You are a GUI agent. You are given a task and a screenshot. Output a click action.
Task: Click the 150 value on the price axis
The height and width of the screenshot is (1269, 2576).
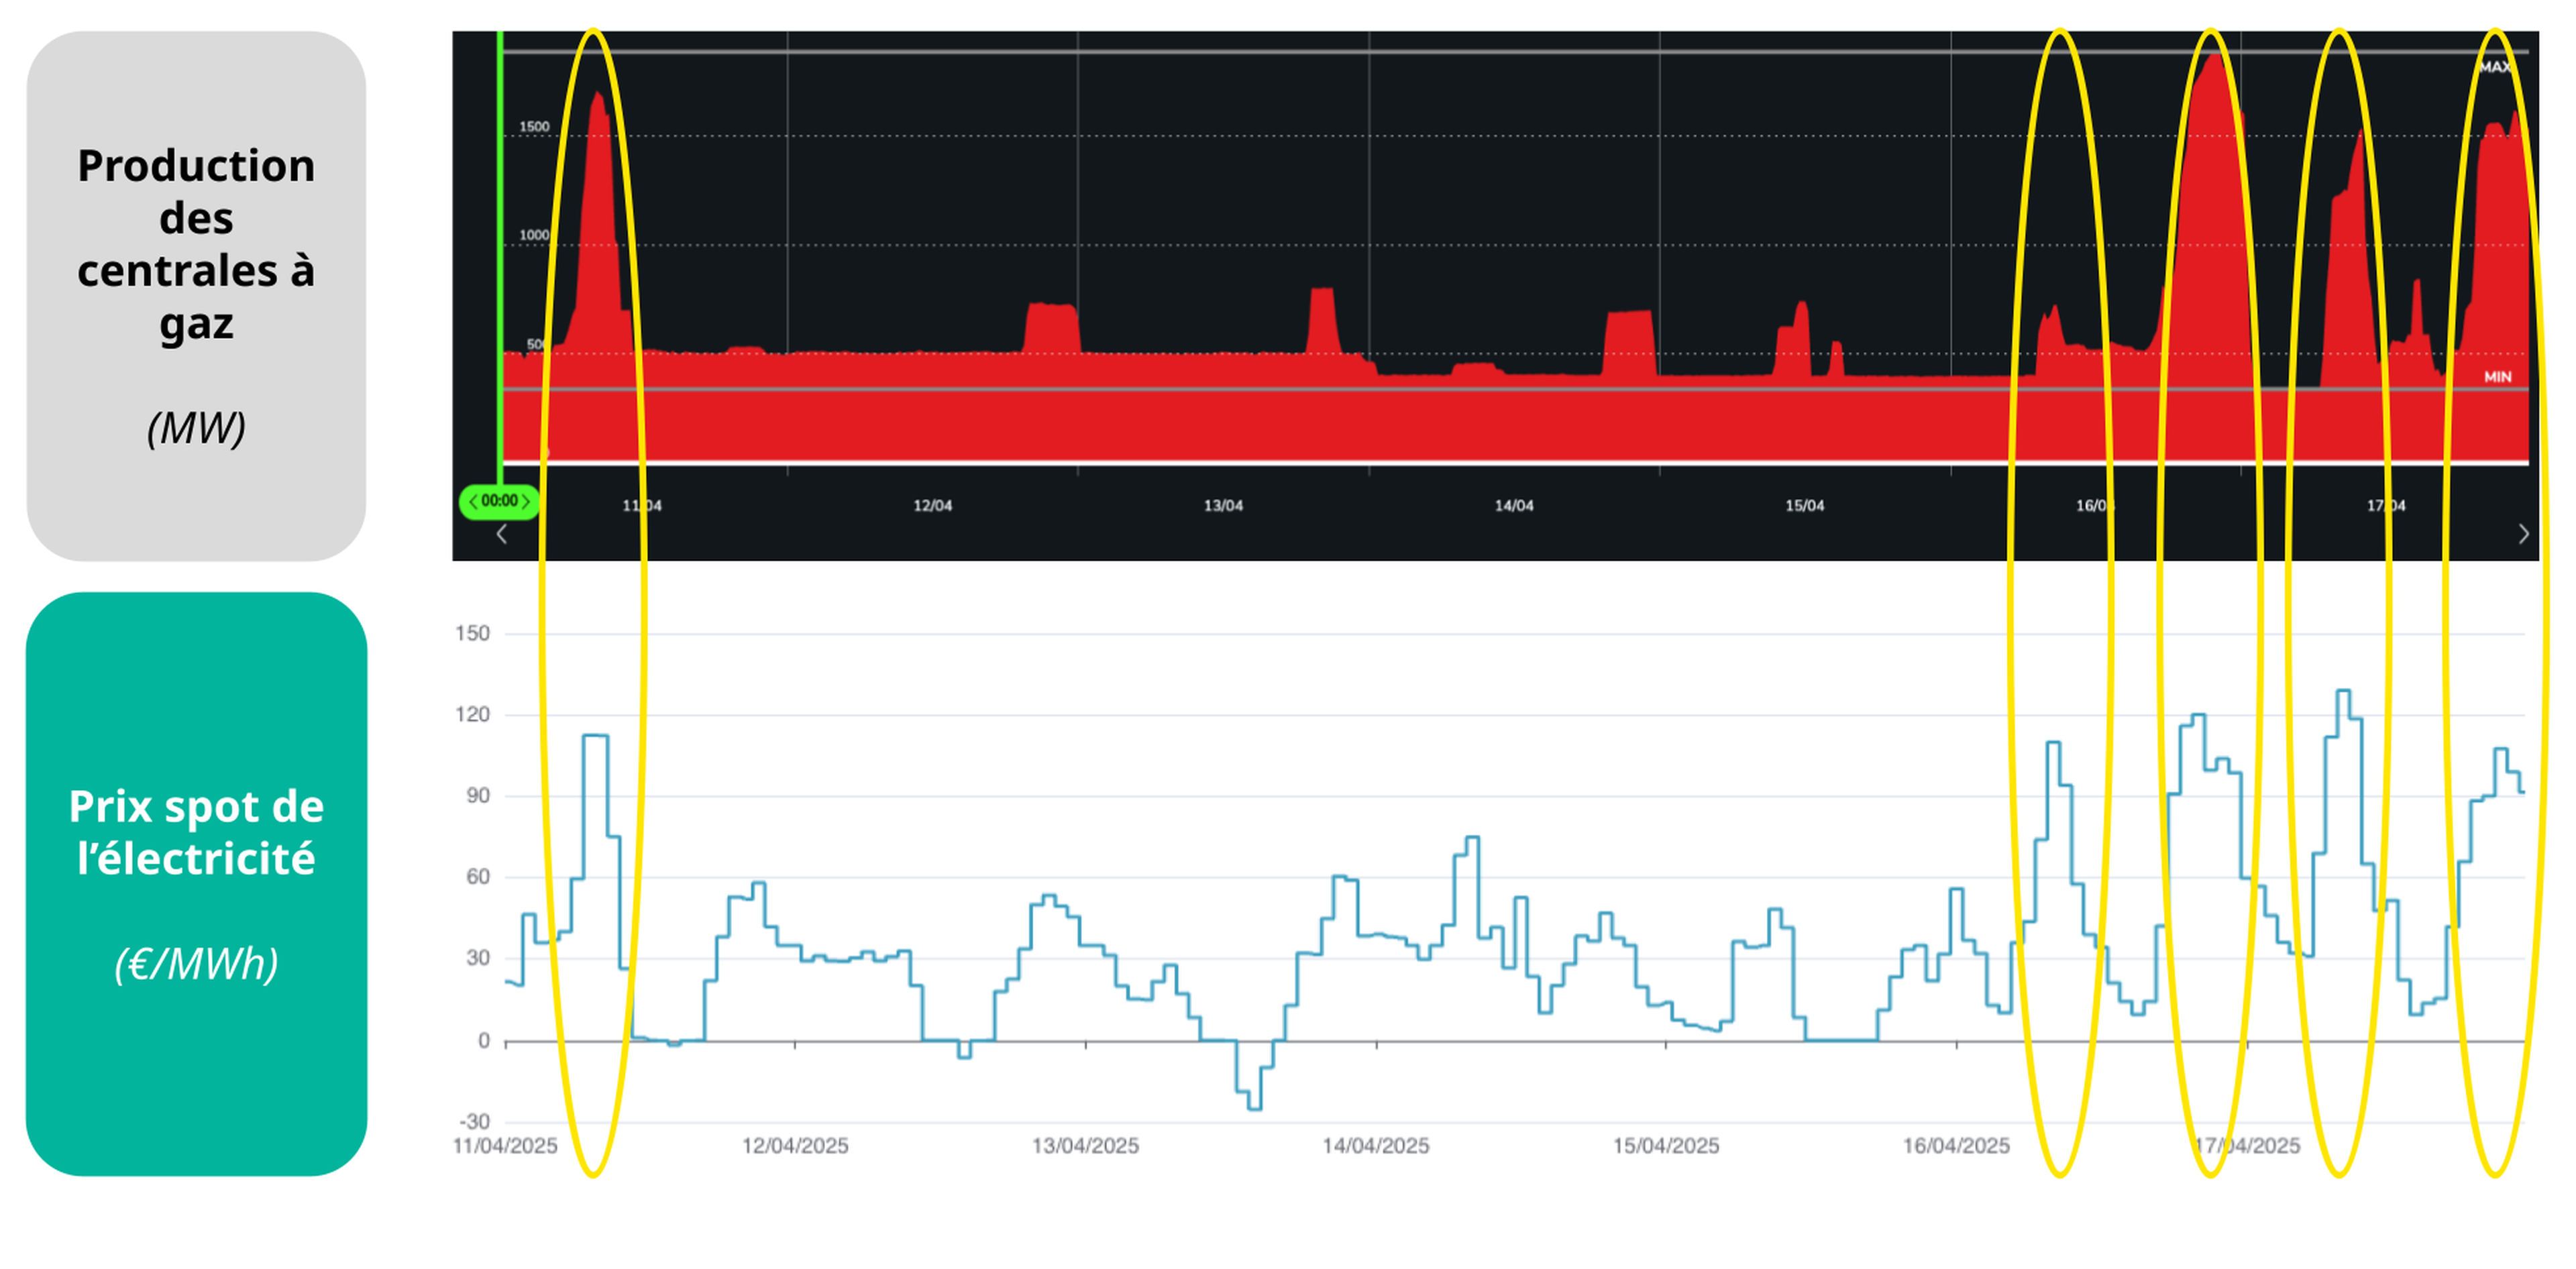[472, 633]
